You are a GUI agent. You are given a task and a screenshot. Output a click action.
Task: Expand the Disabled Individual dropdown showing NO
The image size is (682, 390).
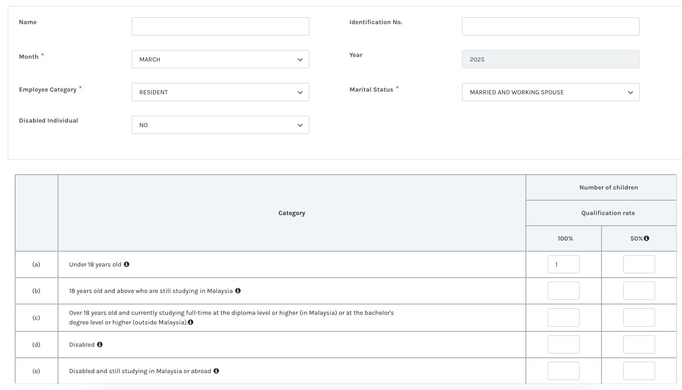(x=220, y=125)
